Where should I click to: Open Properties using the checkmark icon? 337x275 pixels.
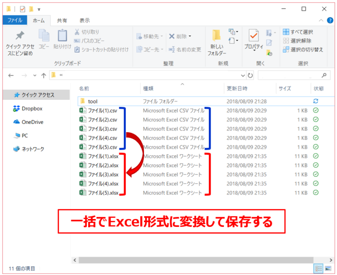point(253,36)
